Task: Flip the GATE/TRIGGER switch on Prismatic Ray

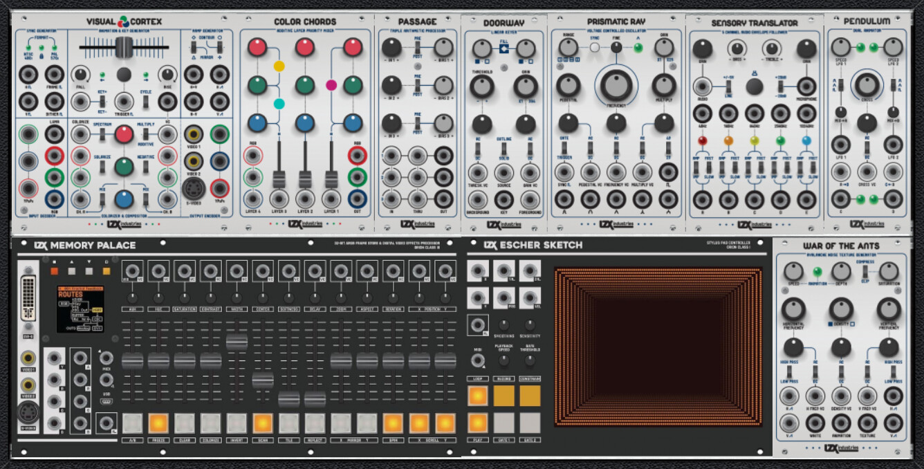Action: [x=566, y=148]
